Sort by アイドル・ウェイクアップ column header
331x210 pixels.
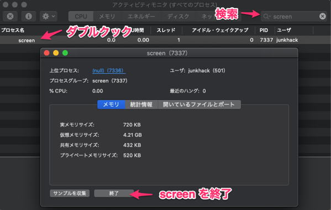[x=220, y=30]
